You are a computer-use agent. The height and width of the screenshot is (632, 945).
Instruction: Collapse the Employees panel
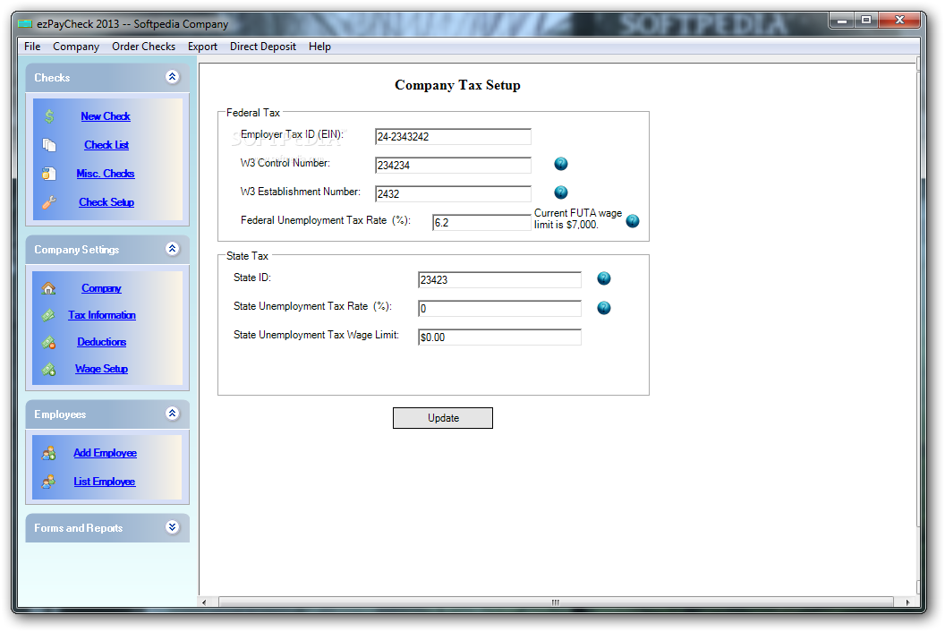[173, 414]
